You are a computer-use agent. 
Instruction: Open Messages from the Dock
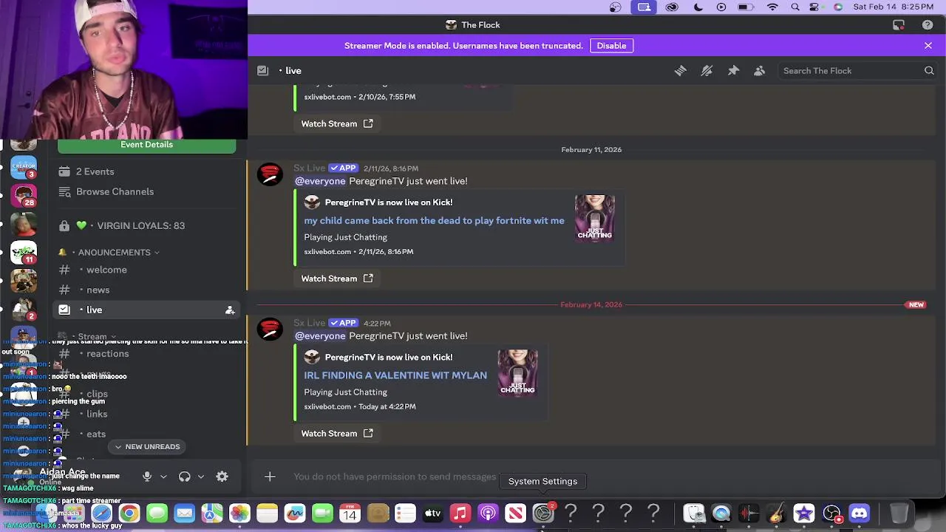157,514
